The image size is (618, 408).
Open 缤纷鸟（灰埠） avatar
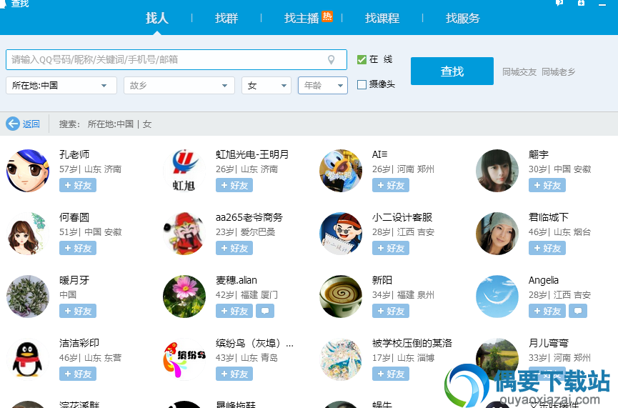pyautogui.click(x=184, y=359)
